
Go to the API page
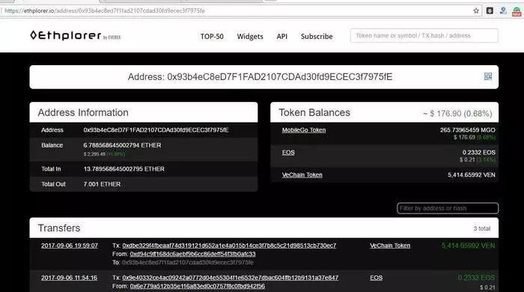(x=281, y=37)
